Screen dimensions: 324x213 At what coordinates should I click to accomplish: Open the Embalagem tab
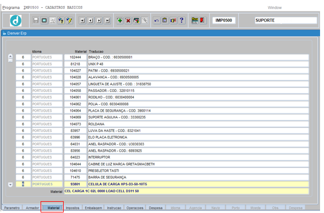click(93, 207)
